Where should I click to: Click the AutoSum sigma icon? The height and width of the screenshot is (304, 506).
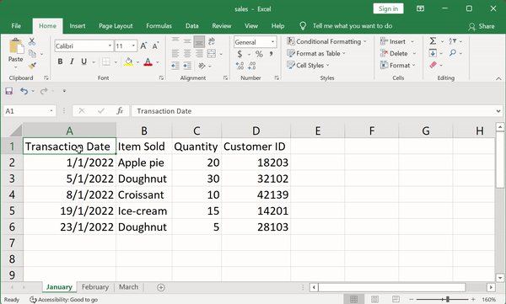point(433,41)
